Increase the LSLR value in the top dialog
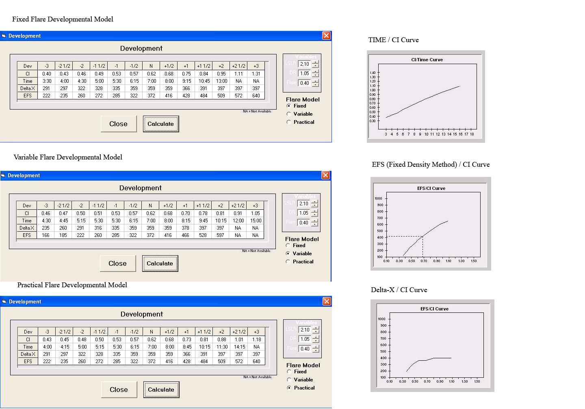Screen dimensions: 585x409 (316, 62)
